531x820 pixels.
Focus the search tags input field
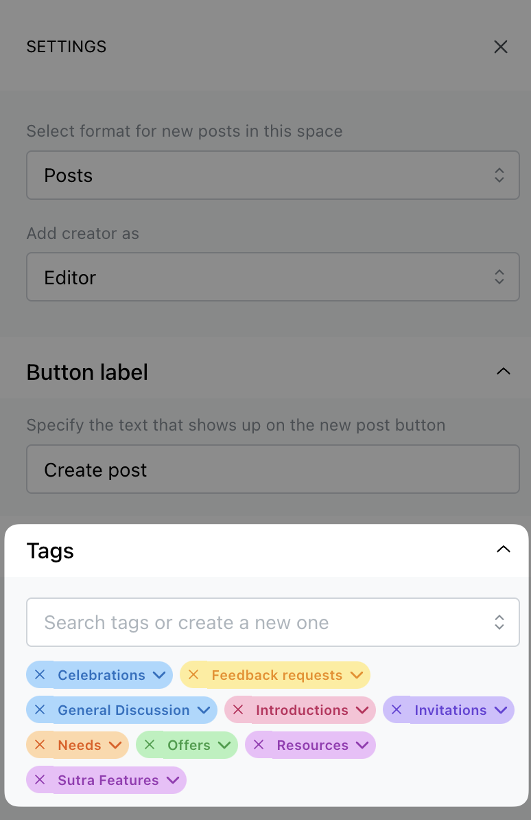(x=273, y=622)
